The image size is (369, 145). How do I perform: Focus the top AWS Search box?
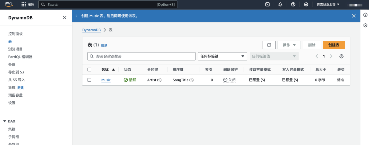(108, 5)
